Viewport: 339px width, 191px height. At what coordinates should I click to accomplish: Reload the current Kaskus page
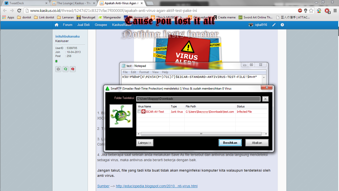coord(19,11)
